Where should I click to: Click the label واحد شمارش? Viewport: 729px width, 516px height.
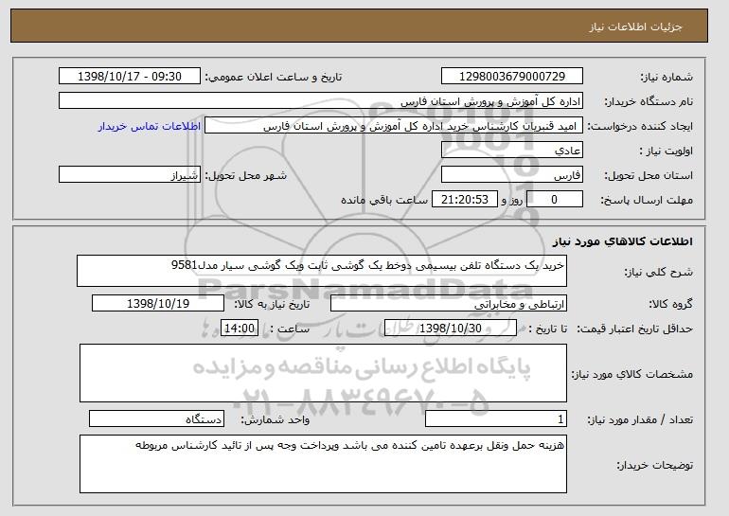276,419
